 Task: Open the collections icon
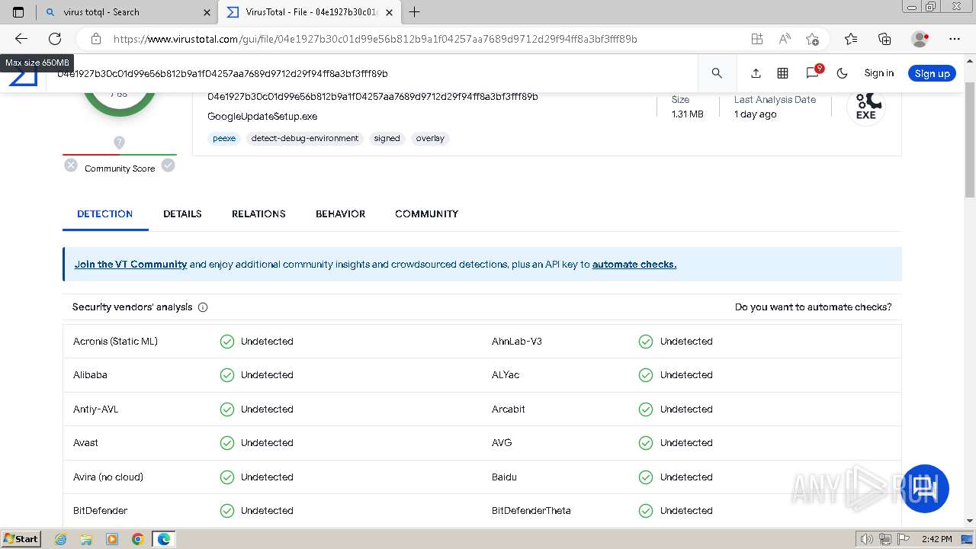(x=884, y=39)
